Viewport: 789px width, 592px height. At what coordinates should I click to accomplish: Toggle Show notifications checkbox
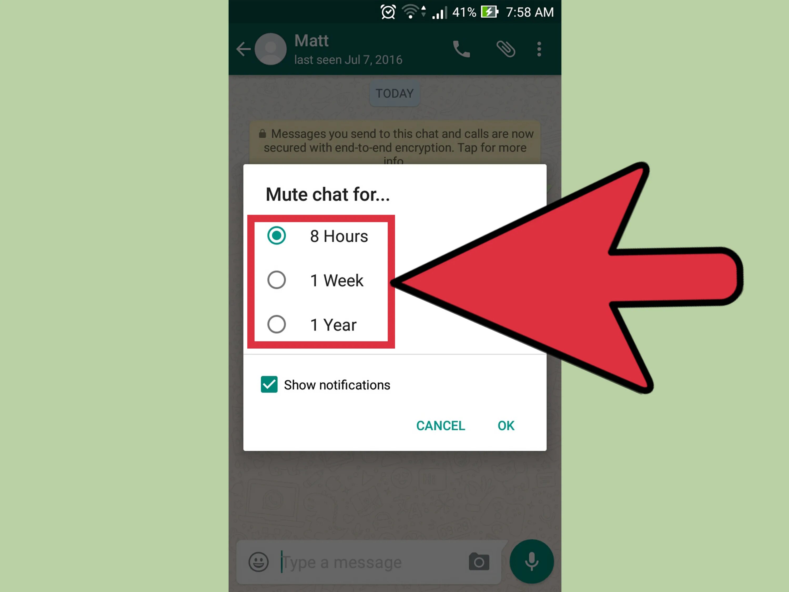tap(268, 384)
